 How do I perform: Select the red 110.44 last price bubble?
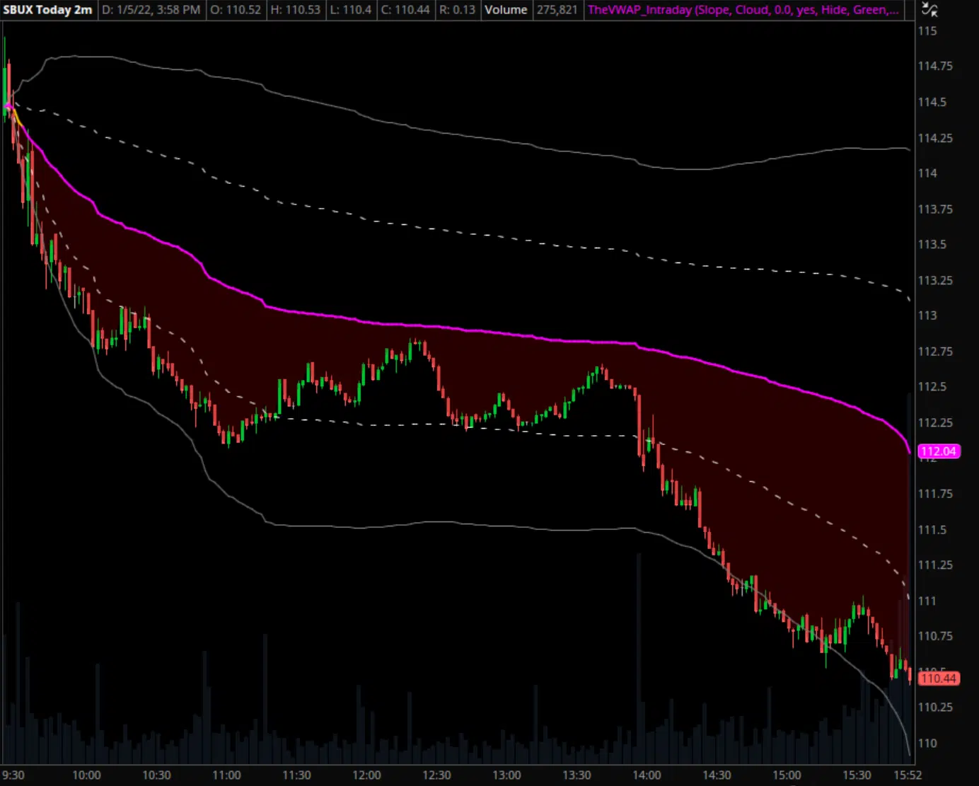pos(939,678)
